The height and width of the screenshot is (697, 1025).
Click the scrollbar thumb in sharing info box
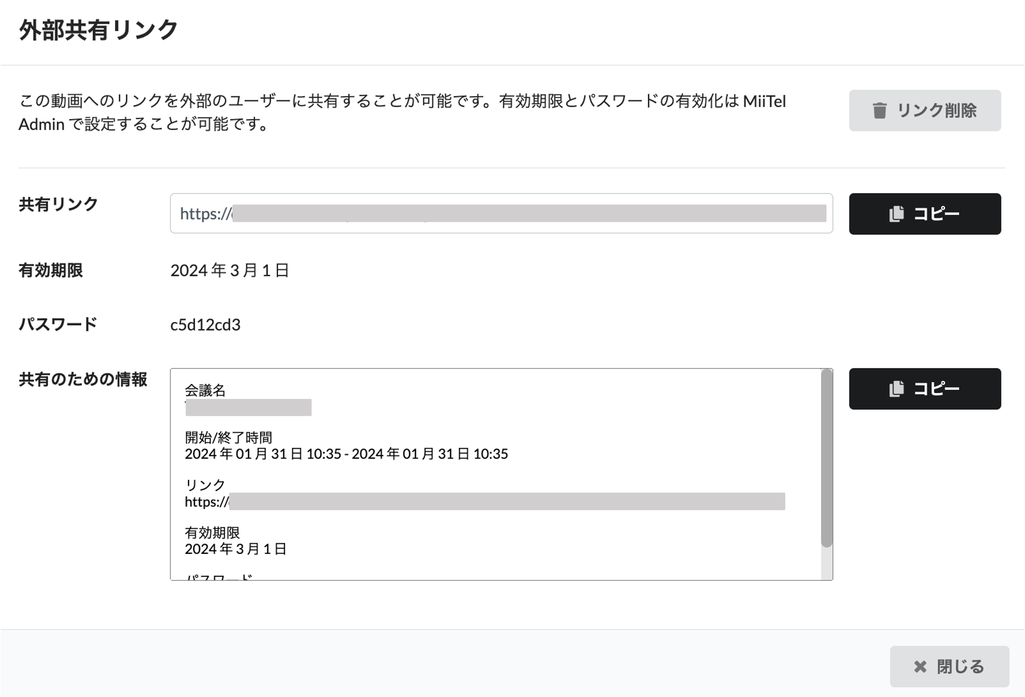pos(826,458)
